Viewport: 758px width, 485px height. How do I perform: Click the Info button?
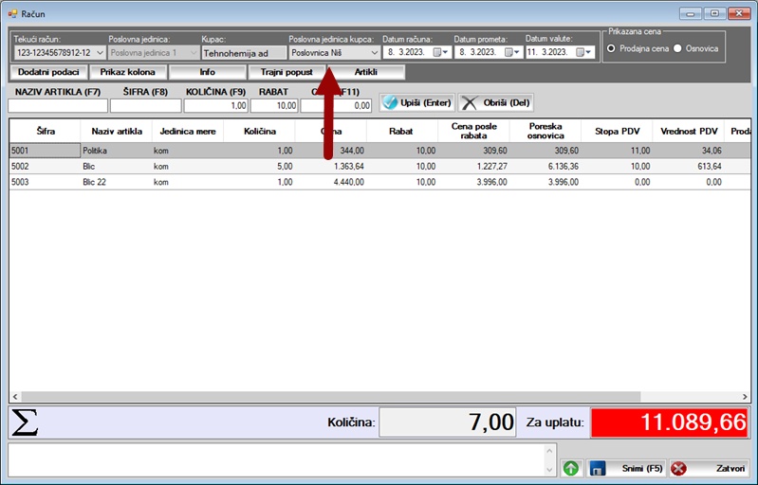click(208, 72)
